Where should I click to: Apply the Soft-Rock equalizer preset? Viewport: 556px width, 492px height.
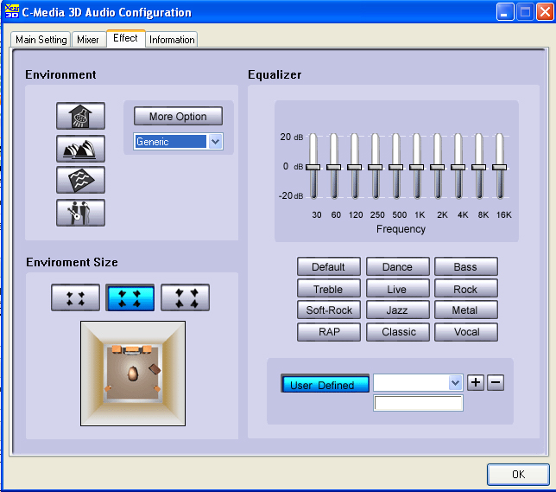click(x=329, y=310)
